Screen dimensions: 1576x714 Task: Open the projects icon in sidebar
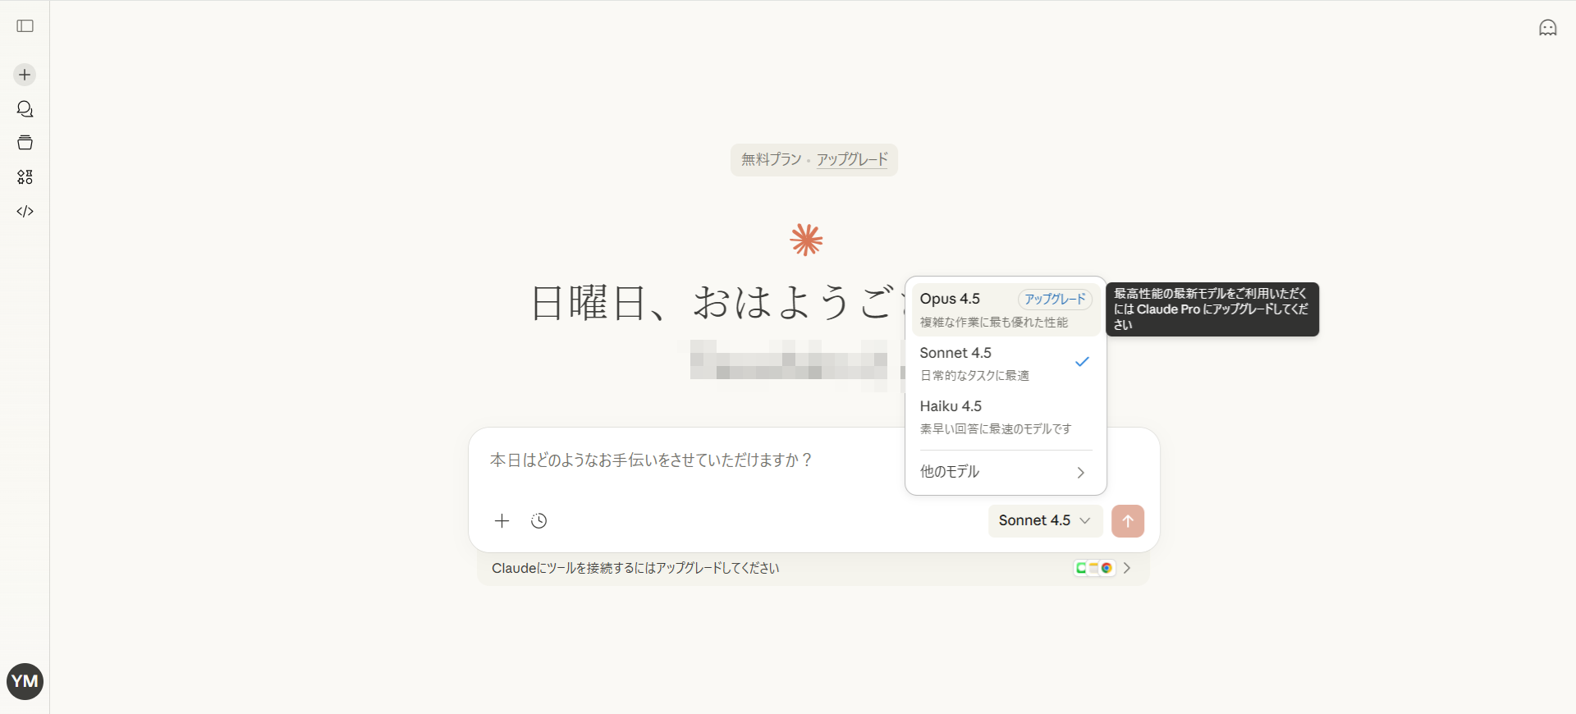click(25, 143)
